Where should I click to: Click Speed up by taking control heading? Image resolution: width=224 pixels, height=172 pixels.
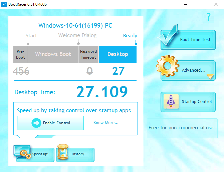pyautogui.click(x=74, y=111)
